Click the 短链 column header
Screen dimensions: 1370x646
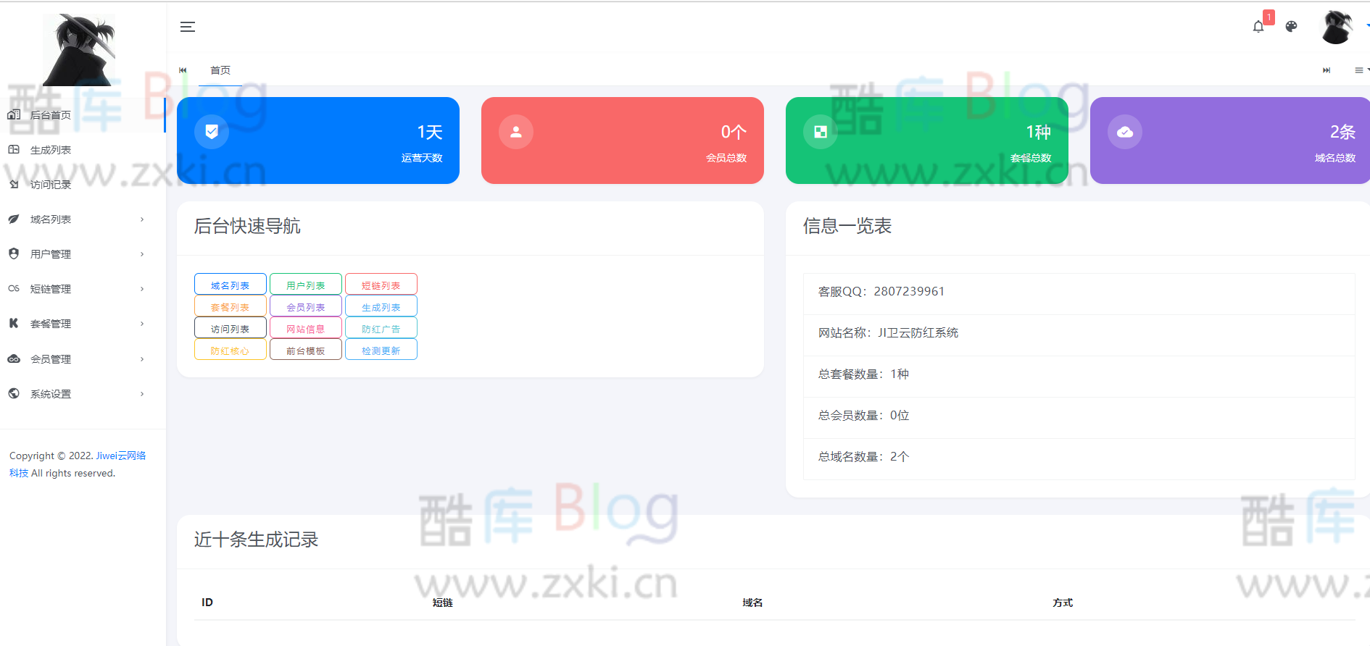point(442,603)
